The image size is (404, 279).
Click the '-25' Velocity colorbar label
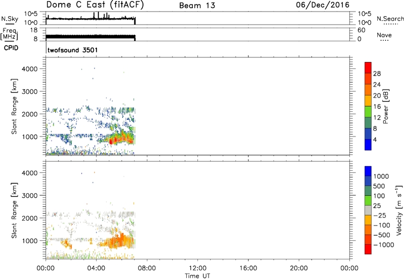pyautogui.click(x=380, y=216)
